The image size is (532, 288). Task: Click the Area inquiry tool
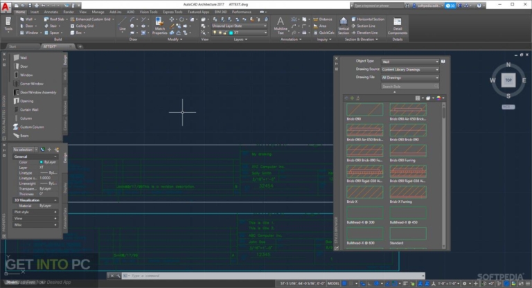click(x=319, y=26)
